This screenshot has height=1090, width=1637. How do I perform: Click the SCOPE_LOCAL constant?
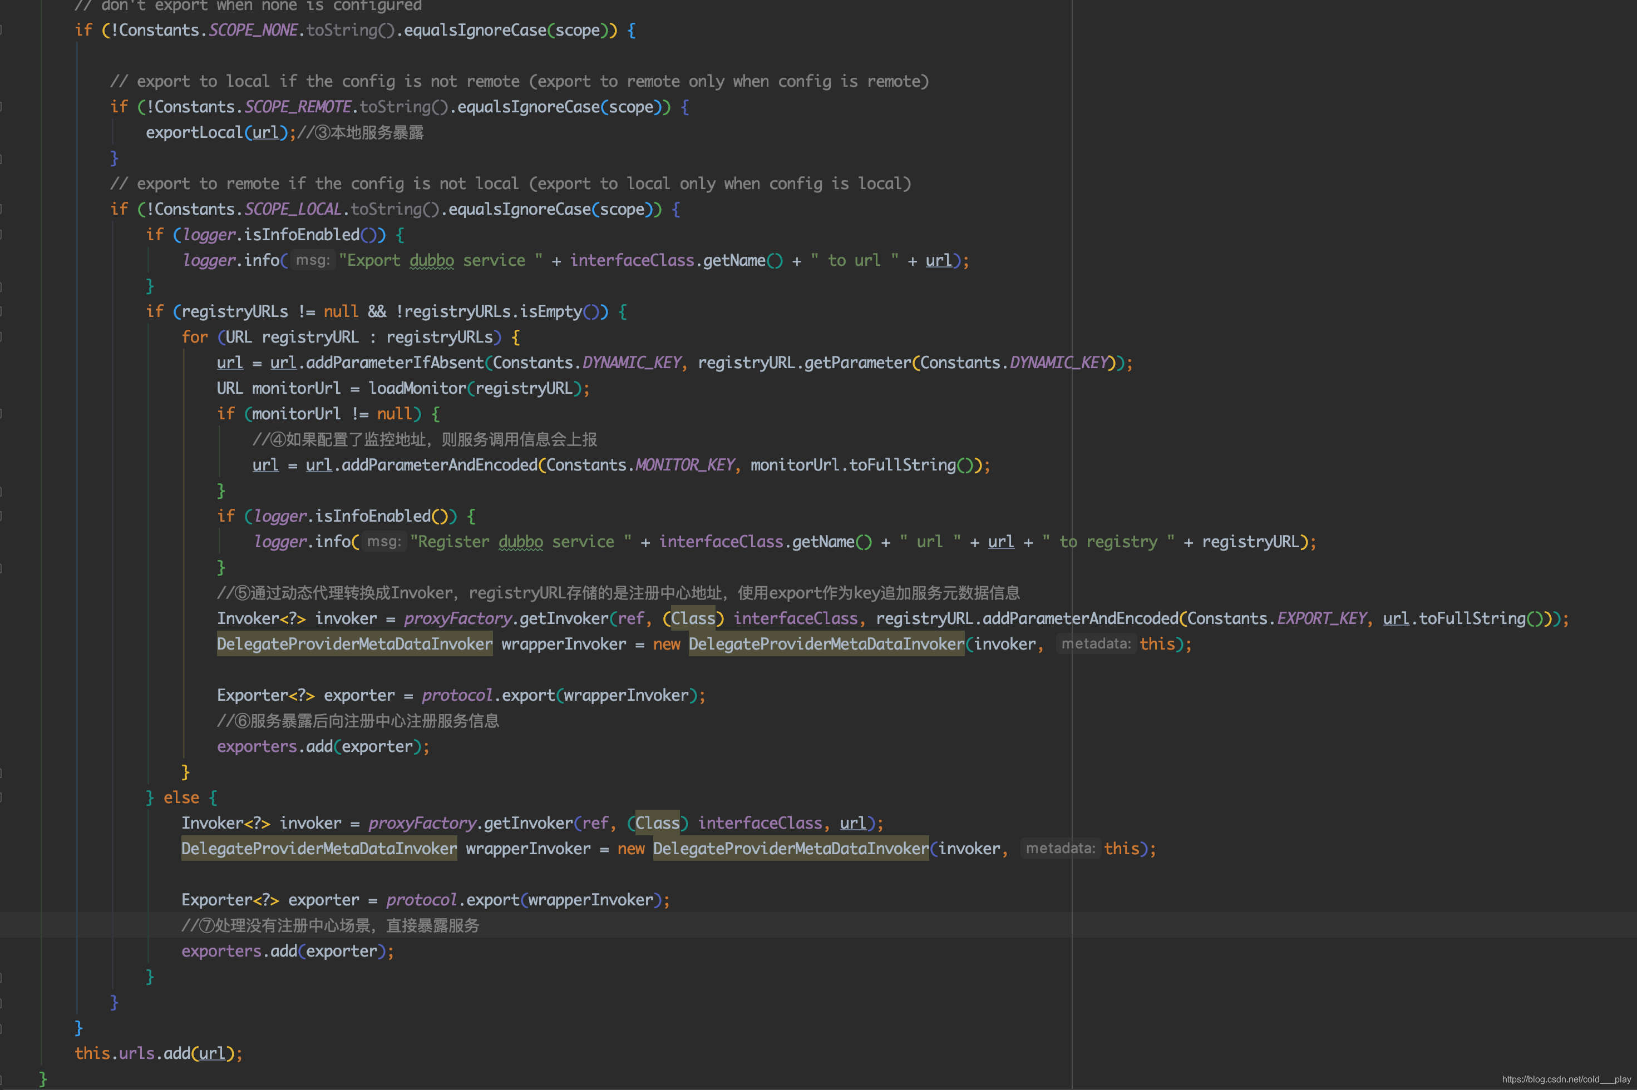click(x=293, y=209)
